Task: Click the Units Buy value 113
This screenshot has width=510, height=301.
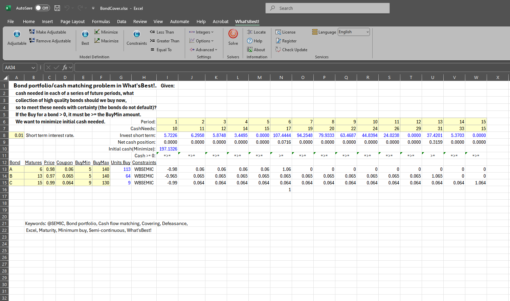Action: (121, 169)
